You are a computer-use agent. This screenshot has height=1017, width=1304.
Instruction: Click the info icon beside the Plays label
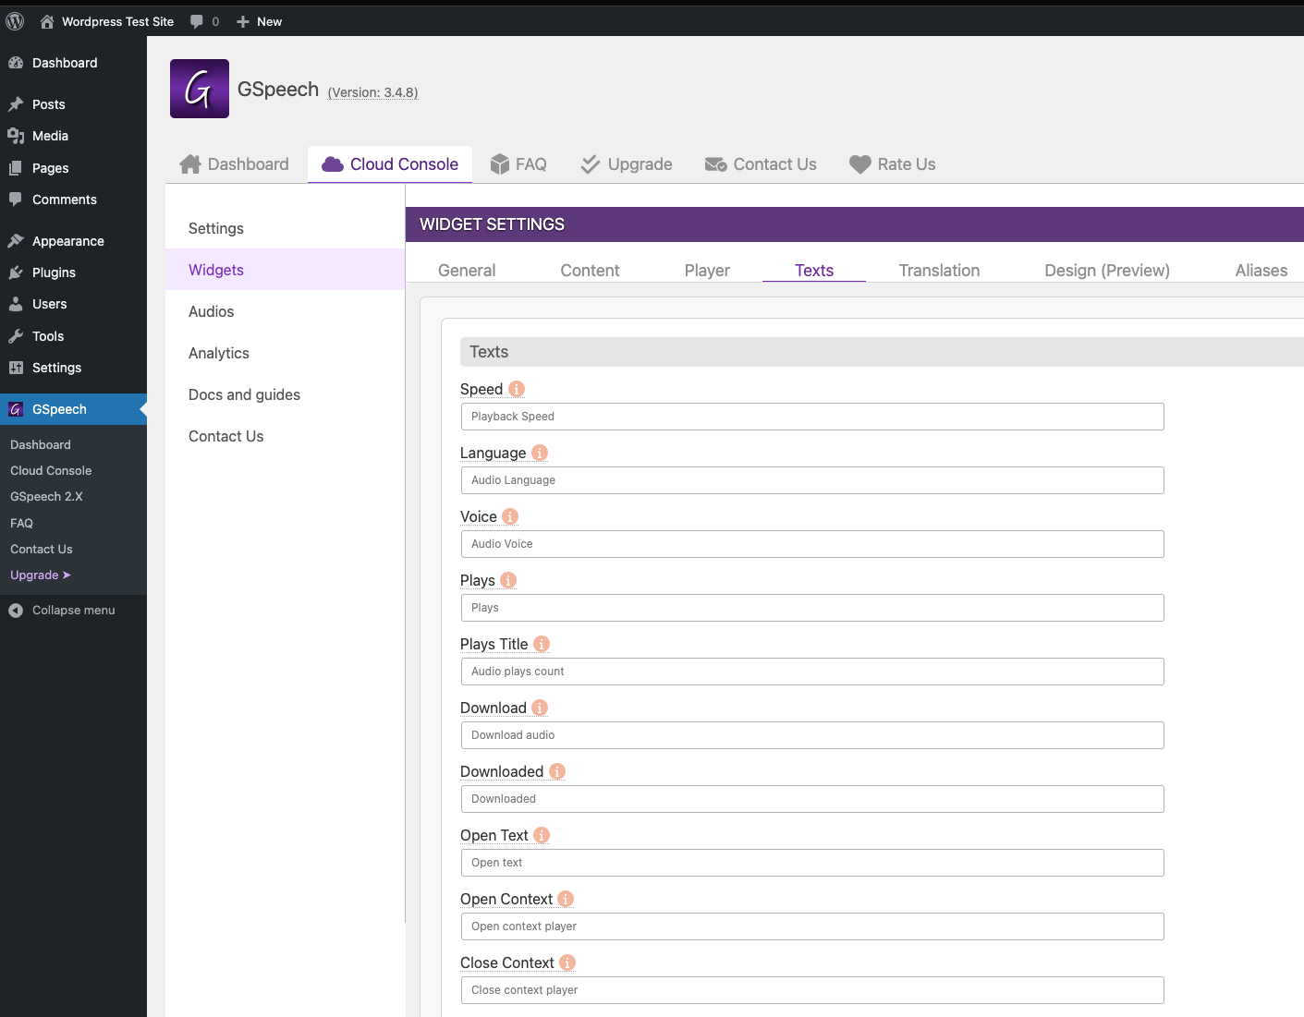click(508, 580)
